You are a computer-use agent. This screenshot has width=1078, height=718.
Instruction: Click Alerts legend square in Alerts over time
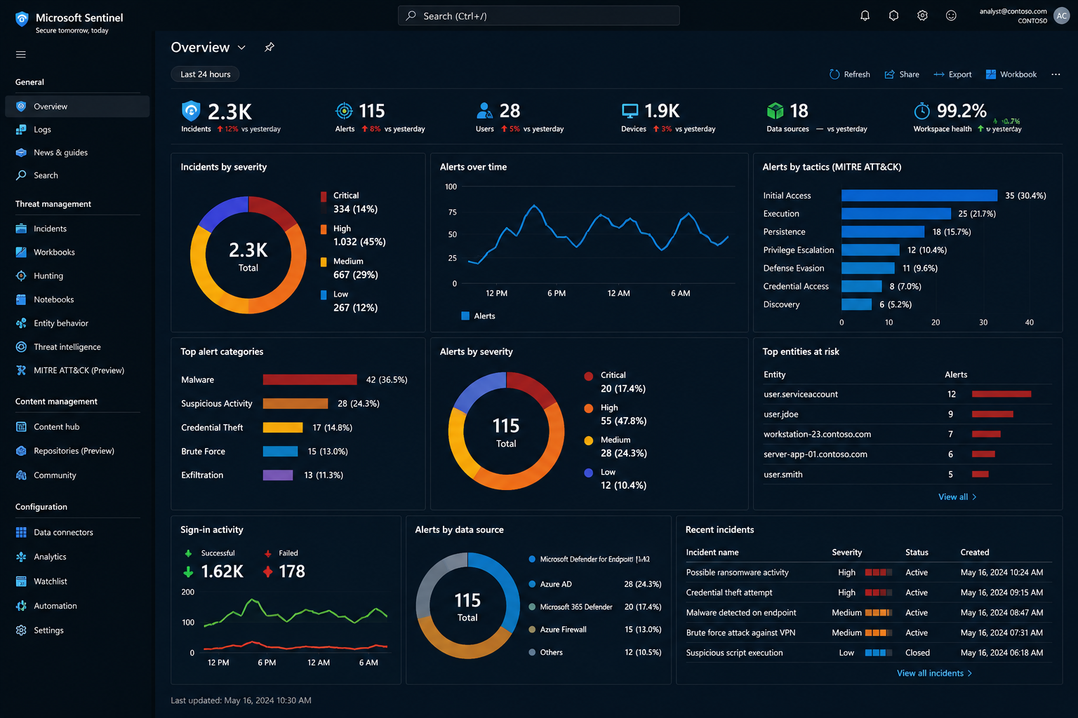tap(465, 316)
